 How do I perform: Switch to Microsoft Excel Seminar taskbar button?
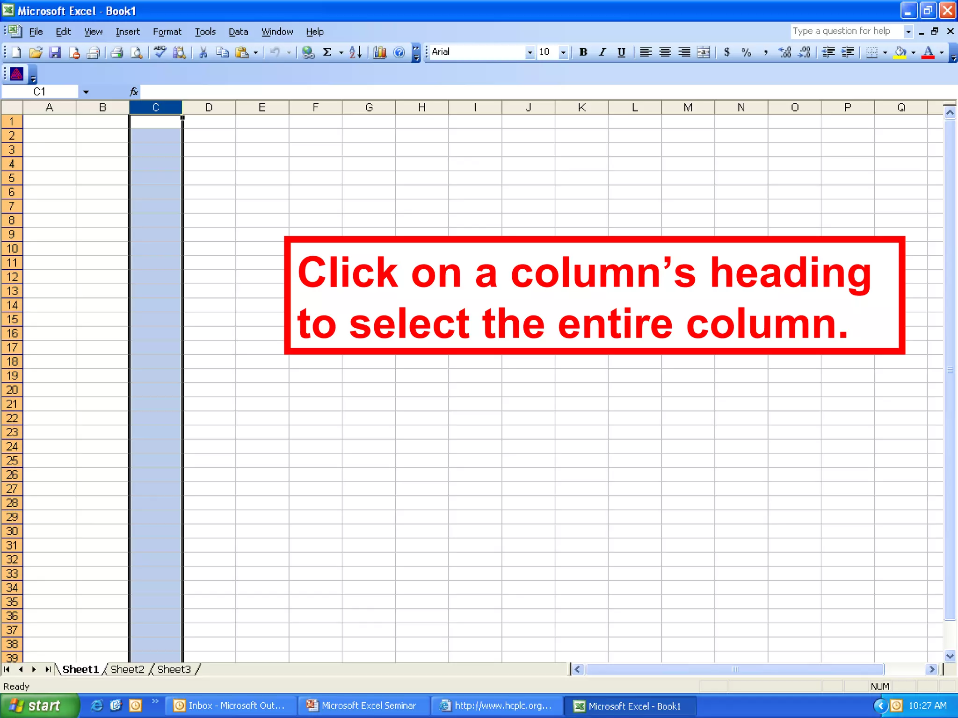point(364,705)
